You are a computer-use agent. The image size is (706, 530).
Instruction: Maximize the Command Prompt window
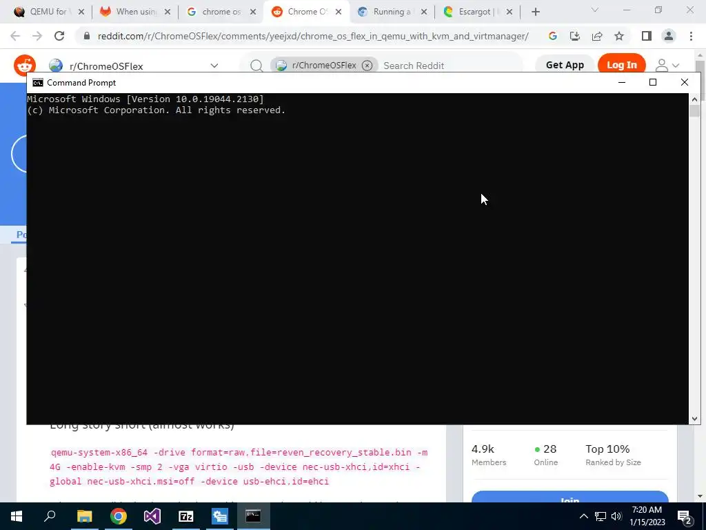pos(653,82)
